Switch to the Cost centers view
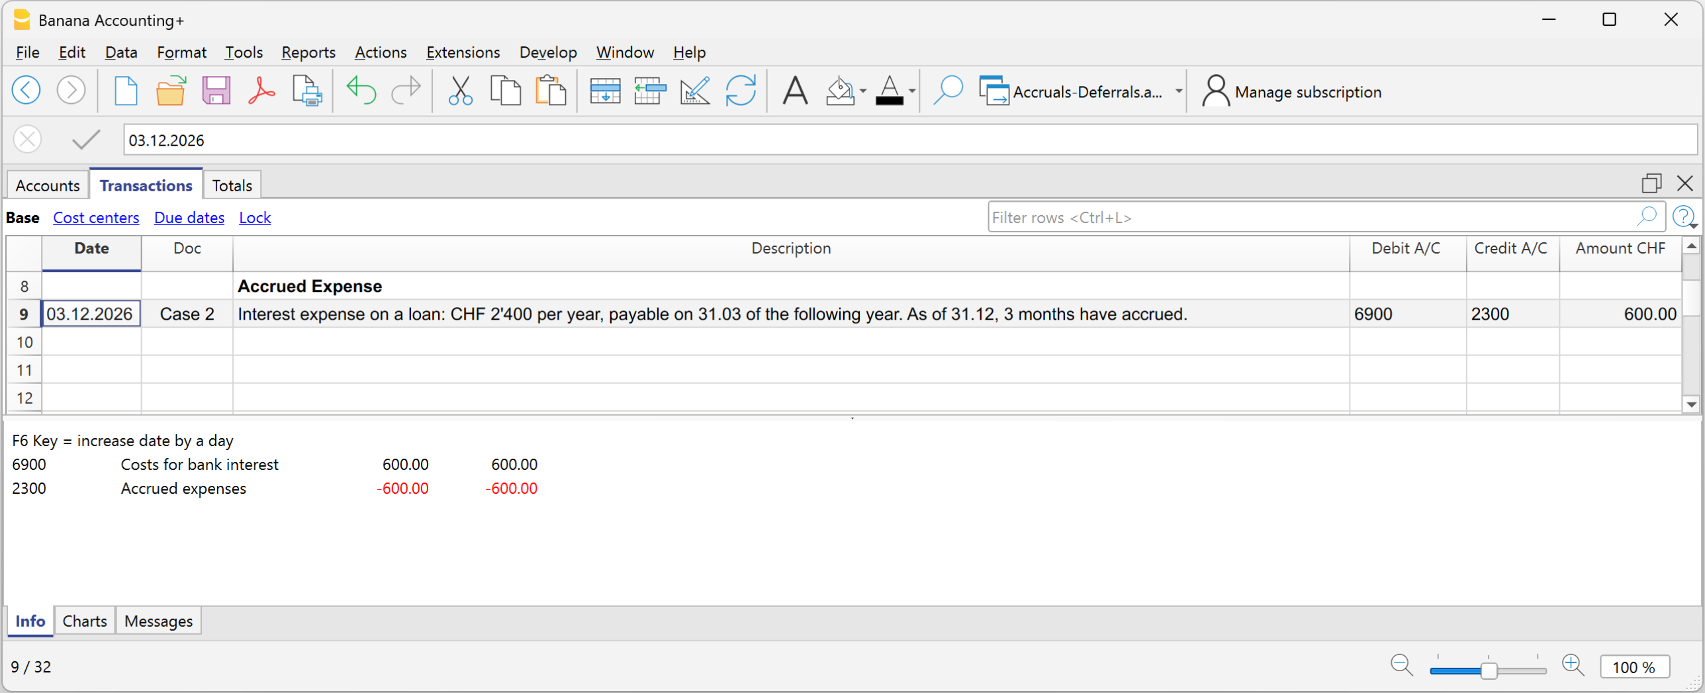The width and height of the screenshot is (1705, 693). point(96,217)
